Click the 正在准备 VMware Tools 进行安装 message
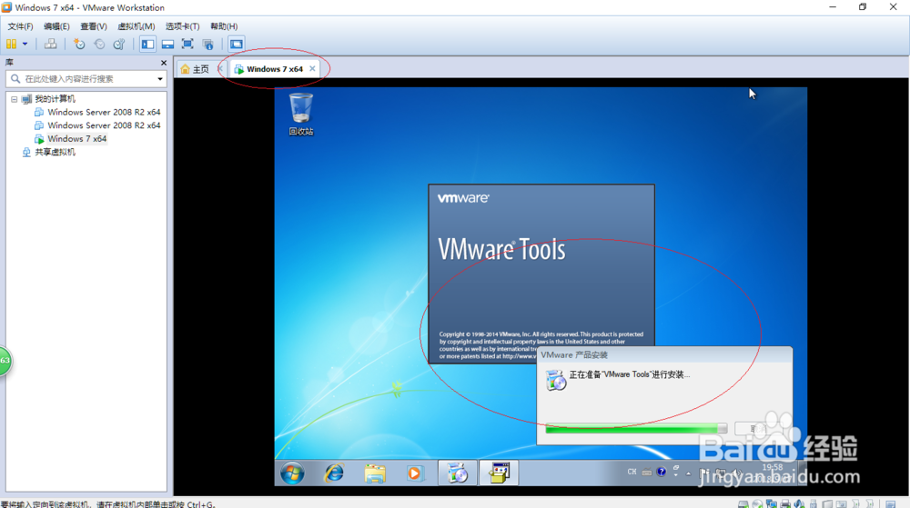910x508 pixels. coord(629,374)
